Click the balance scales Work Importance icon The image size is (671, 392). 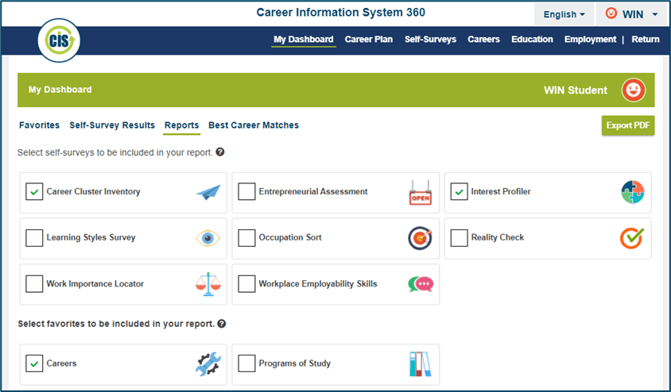click(208, 284)
